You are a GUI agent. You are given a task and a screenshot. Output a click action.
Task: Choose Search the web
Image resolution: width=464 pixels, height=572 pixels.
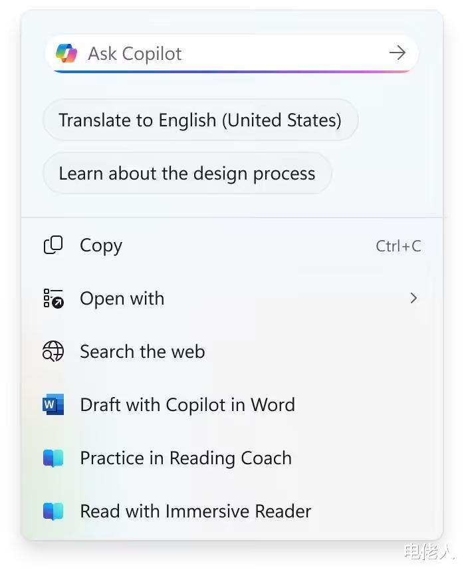coord(142,352)
